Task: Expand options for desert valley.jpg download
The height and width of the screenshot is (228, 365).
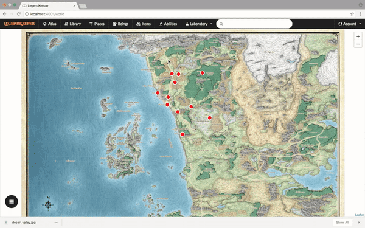Action: coord(56,223)
